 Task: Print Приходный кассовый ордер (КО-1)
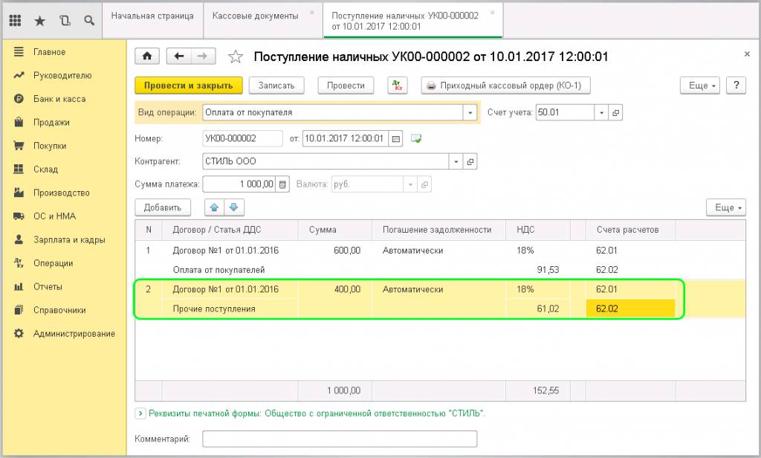tap(505, 86)
